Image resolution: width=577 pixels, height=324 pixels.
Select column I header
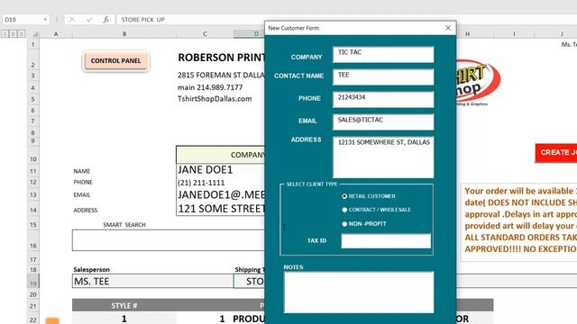pos(514,34)
